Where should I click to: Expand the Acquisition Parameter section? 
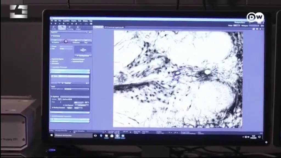pos(59,67)
